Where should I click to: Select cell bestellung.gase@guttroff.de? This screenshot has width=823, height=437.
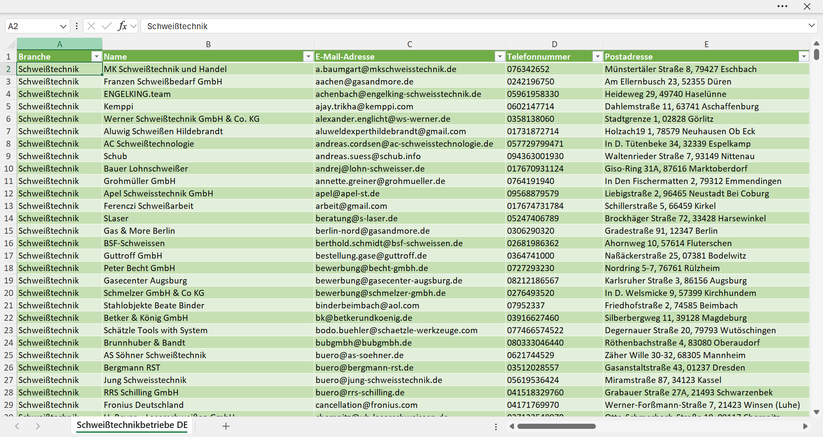coord(410,256)
